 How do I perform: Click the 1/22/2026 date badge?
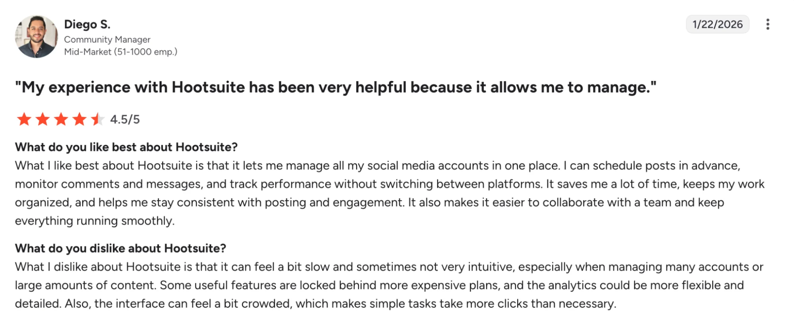click(717, 25)
